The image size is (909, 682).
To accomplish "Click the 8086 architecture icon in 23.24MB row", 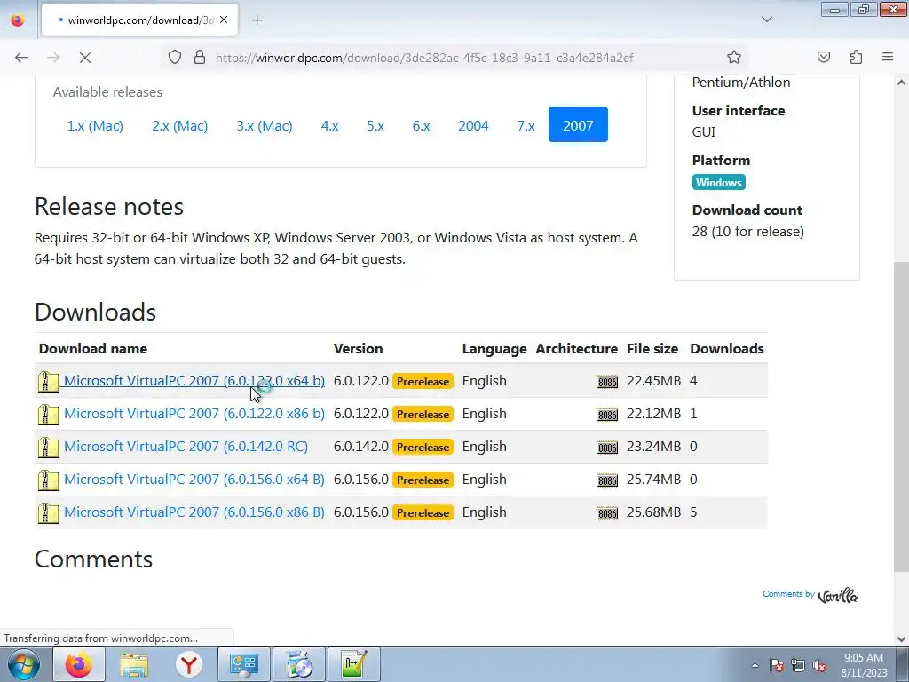I will coord(607,448).
